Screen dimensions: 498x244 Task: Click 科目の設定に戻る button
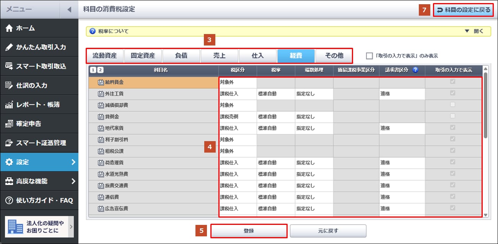point(463,10)
